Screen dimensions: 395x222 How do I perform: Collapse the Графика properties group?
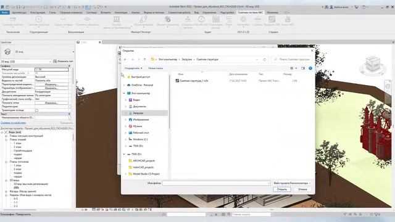click(69, 66)
